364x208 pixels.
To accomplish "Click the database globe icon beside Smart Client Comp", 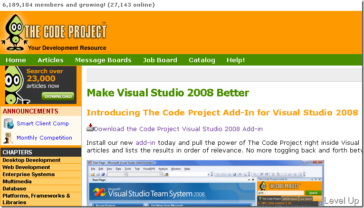I will click(x=9, y=123).
